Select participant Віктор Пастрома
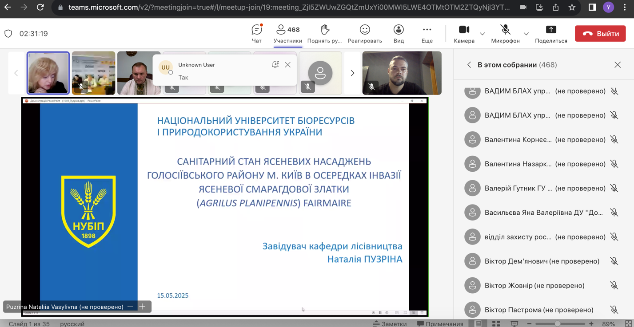Image resolution: width=634 pixels, height=327 pixels. click(542, 310)
